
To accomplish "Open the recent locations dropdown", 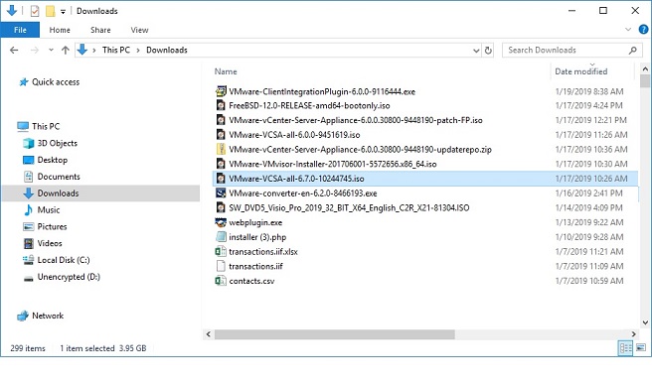I will pyautogui.click(x=51, y=51).
